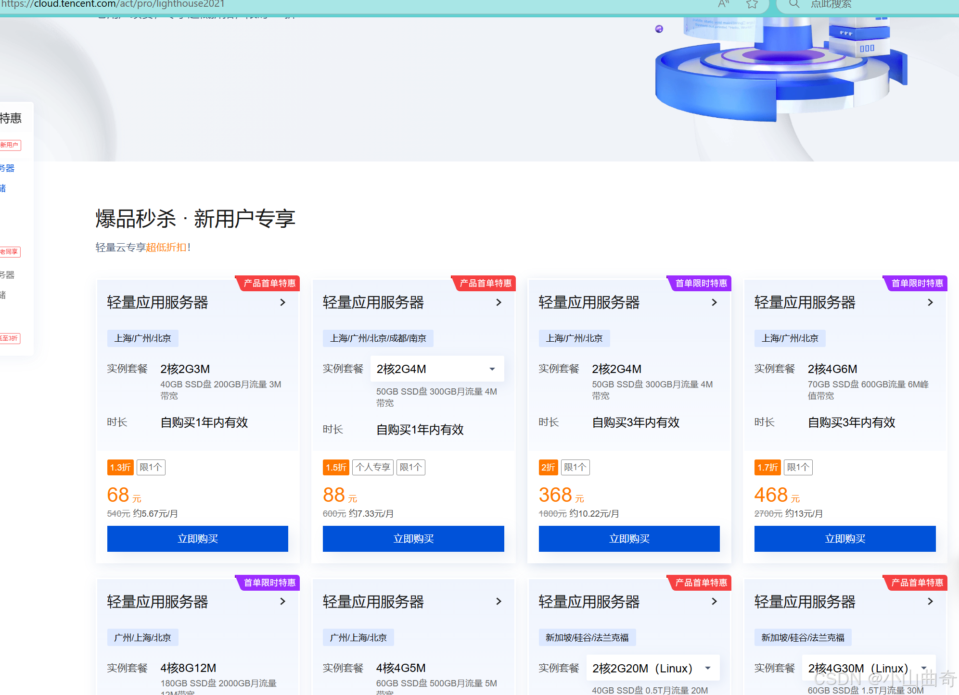The height and width of the screenshot is (695, 959).
Task: Click 立即购买 on the 468元 2核4G6M offer
Action: click(x=844, y=539)
